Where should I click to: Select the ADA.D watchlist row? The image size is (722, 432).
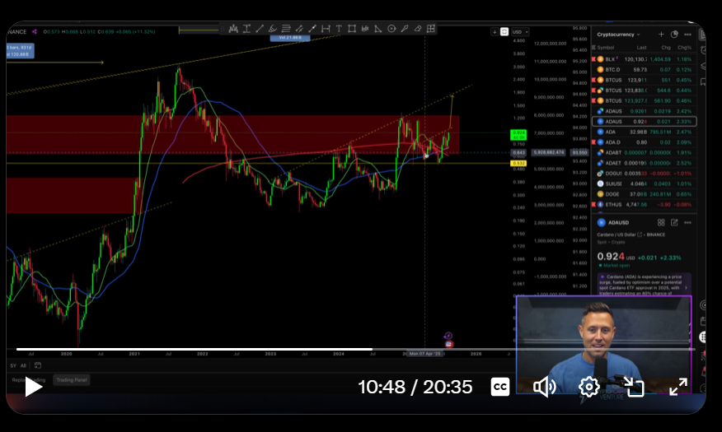pyautogui.click(x=644, y=142)
